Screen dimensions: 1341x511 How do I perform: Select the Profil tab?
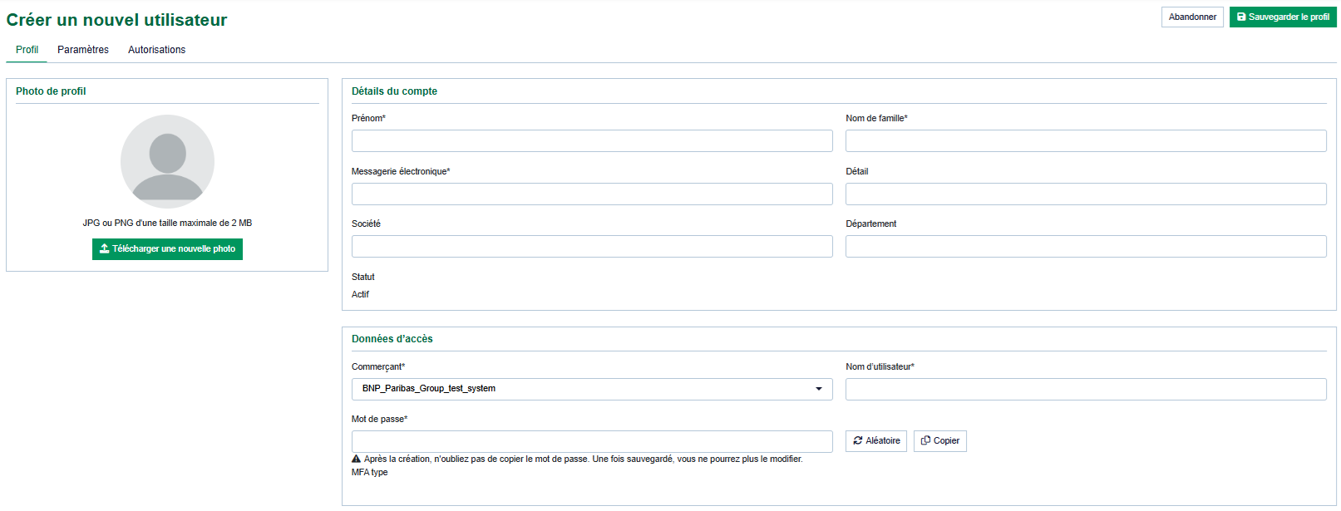pos(27,50)
